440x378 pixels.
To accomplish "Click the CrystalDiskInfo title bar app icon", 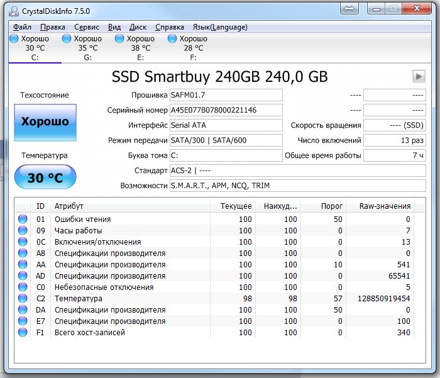I will tap(13, 11).
